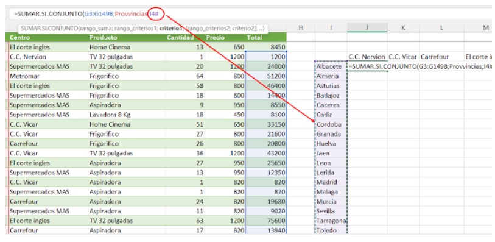Select total cell 8450

click(266, 48)
